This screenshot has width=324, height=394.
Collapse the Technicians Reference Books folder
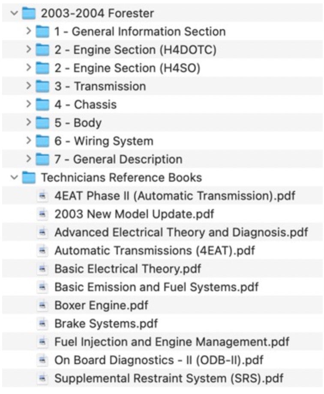(14, 177)
